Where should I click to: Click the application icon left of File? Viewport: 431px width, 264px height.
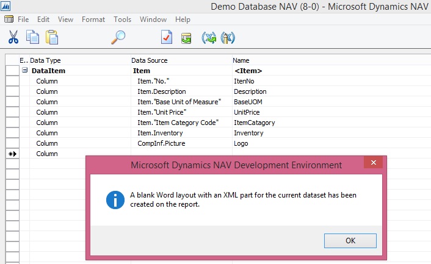coord(9,20)
